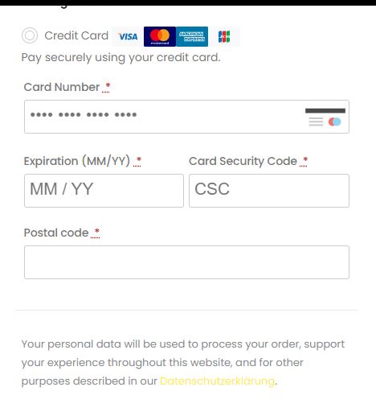Click the Mastercard logo icon
This screenshot has height=416, width=376.
point(160,36)
